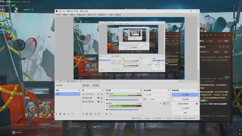Select Text (GDI+) source row

[92, 94]
